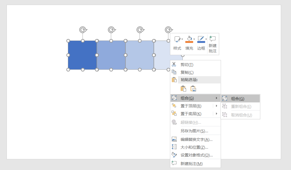Click the rotation handle above the second square
The height and width of the screenshot is (170, 291).
tap(112, 30)
